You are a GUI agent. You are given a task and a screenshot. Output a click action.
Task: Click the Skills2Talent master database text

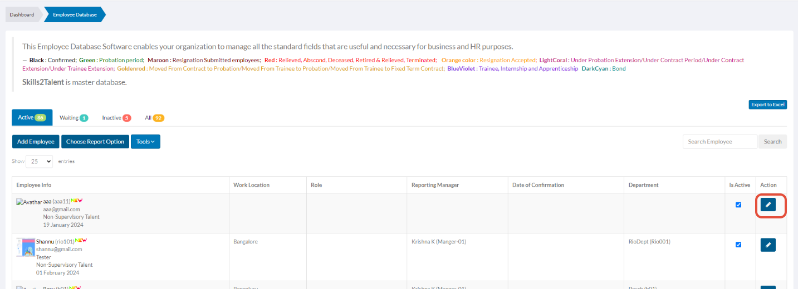pos(75,82)
